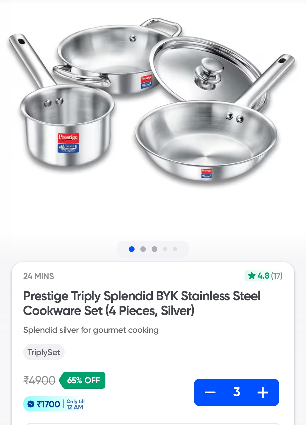Tap the Prestige Triply Splendid product title
Screen dimensions: 306x425
(142, 303)
